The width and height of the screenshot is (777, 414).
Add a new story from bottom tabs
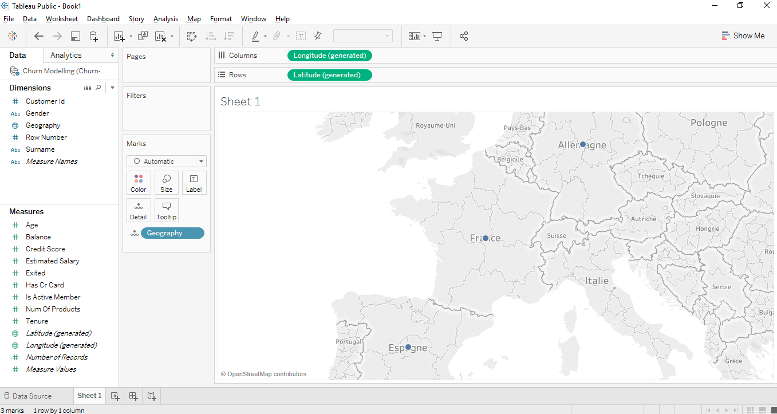(152, 396)
